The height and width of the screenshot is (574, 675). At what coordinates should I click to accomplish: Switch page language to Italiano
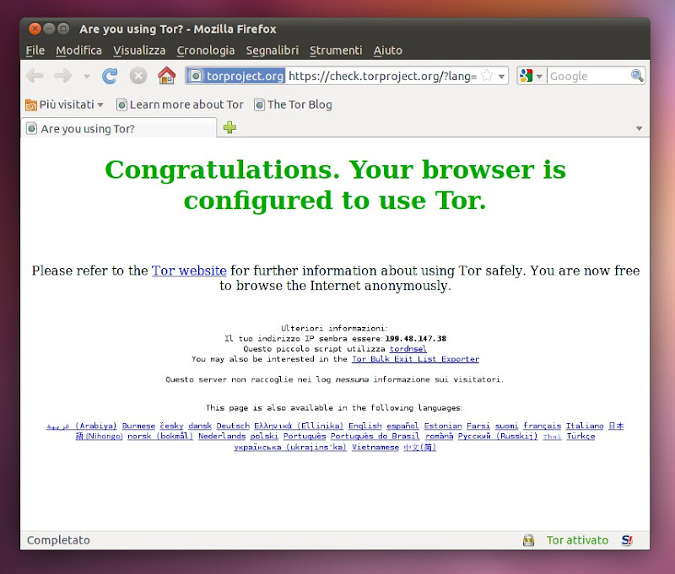pyautogui.click(x=585, y=426)
